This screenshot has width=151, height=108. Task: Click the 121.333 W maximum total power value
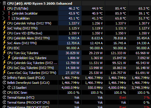point(118,53)
